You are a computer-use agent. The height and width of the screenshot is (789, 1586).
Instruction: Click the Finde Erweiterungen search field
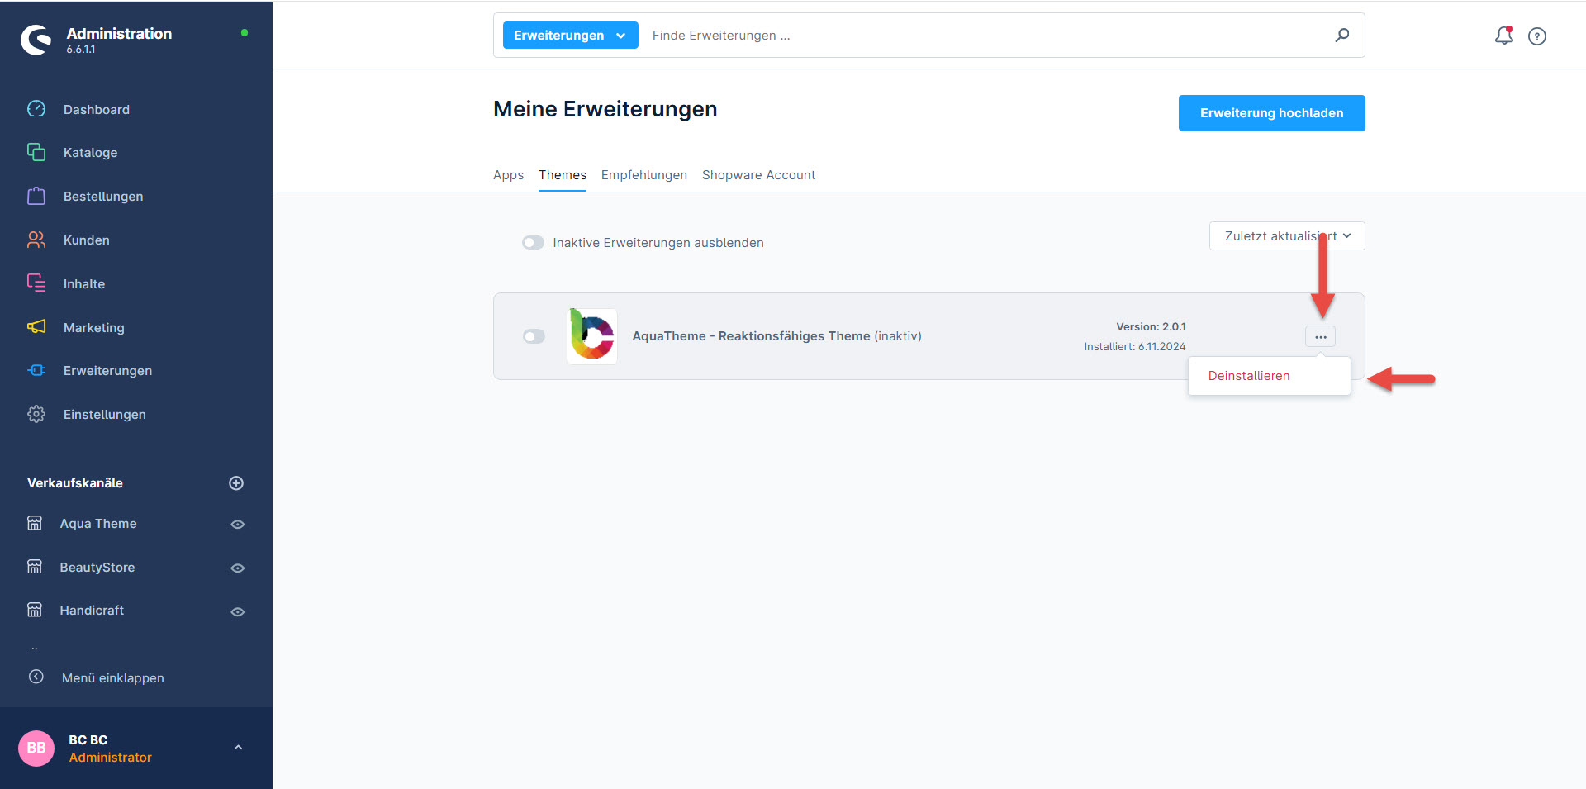pyautogui.click(x=983, y=36)
